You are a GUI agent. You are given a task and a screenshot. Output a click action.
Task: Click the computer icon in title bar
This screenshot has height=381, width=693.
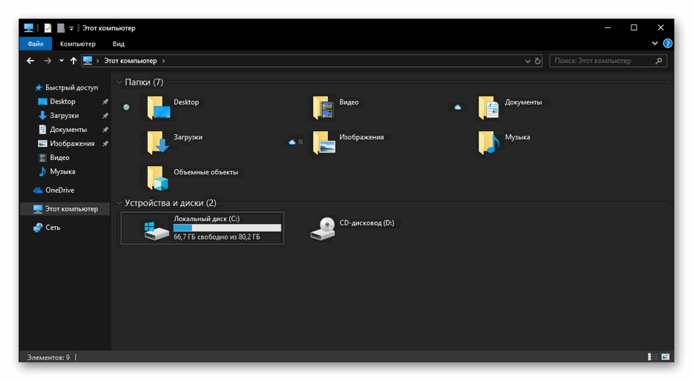click(29, 28)
